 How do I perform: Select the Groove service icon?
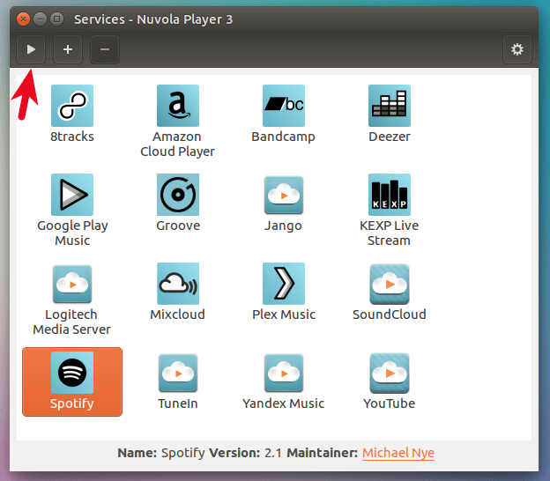[x=177, y=196]
